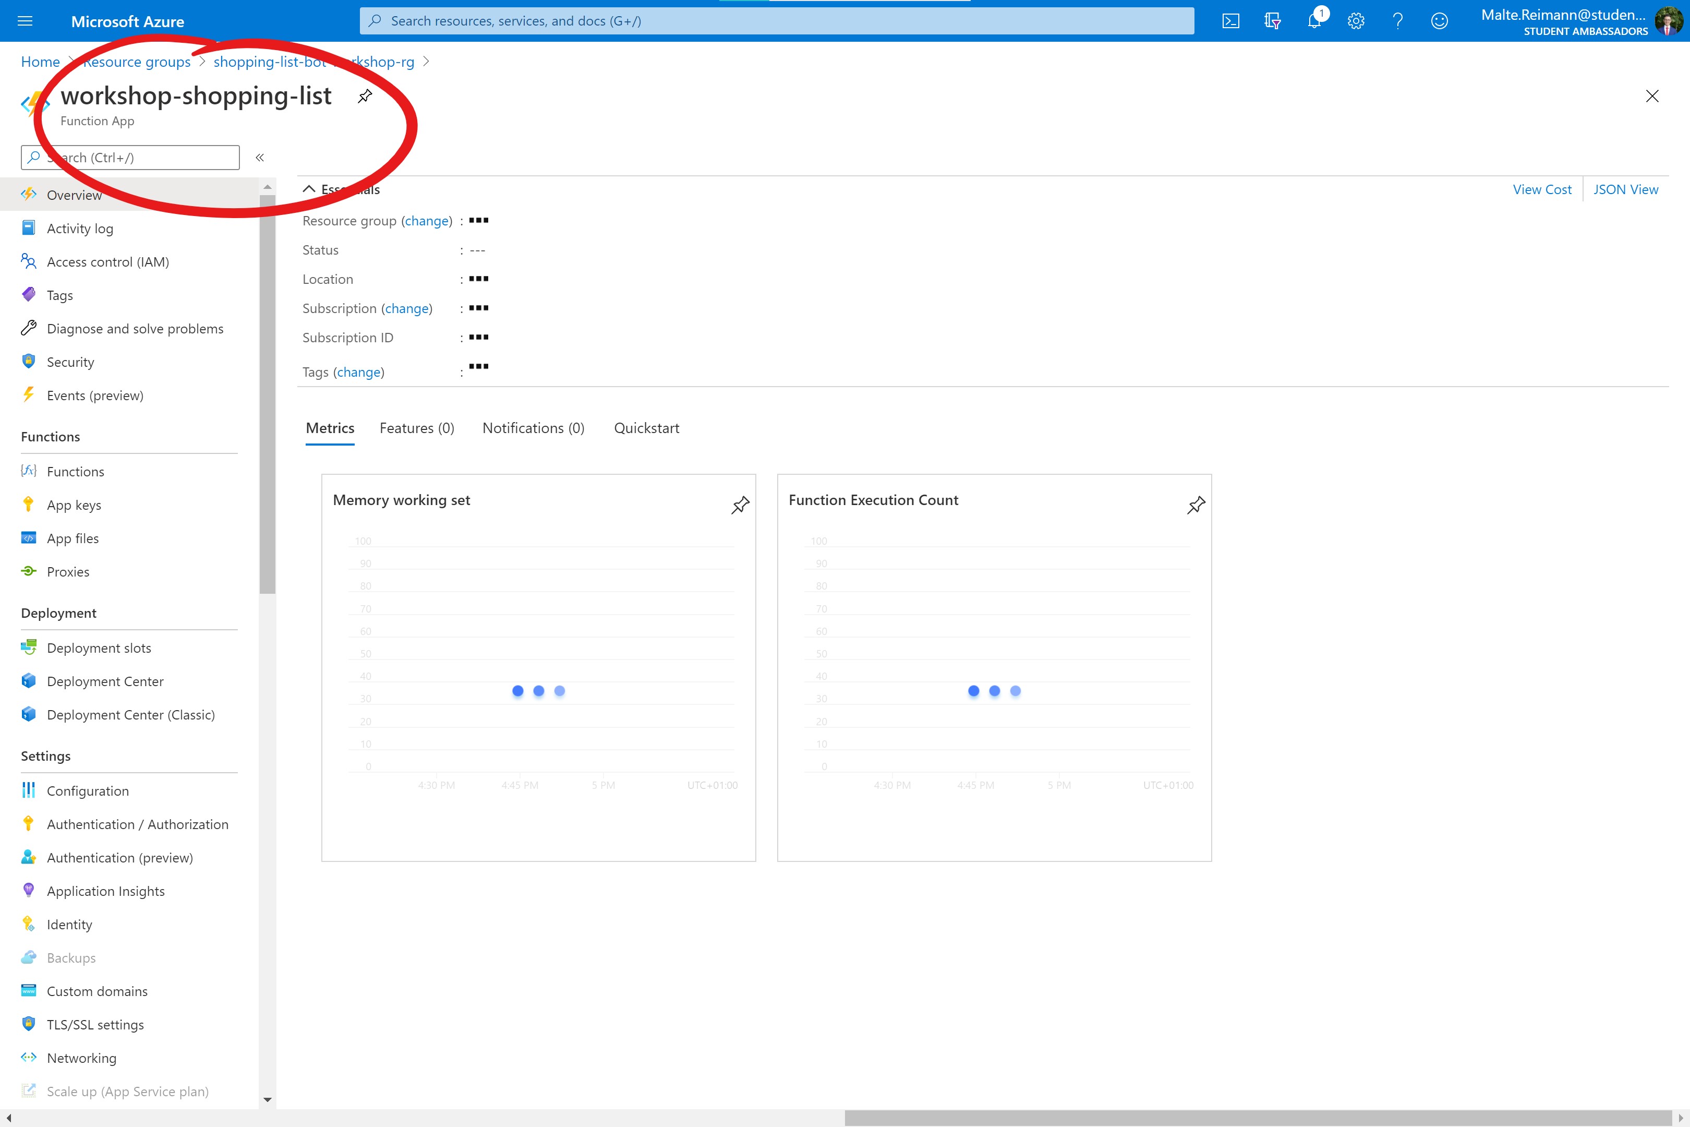Click the global search resources field
The image size is (1690, 1127).
(776, 21)
